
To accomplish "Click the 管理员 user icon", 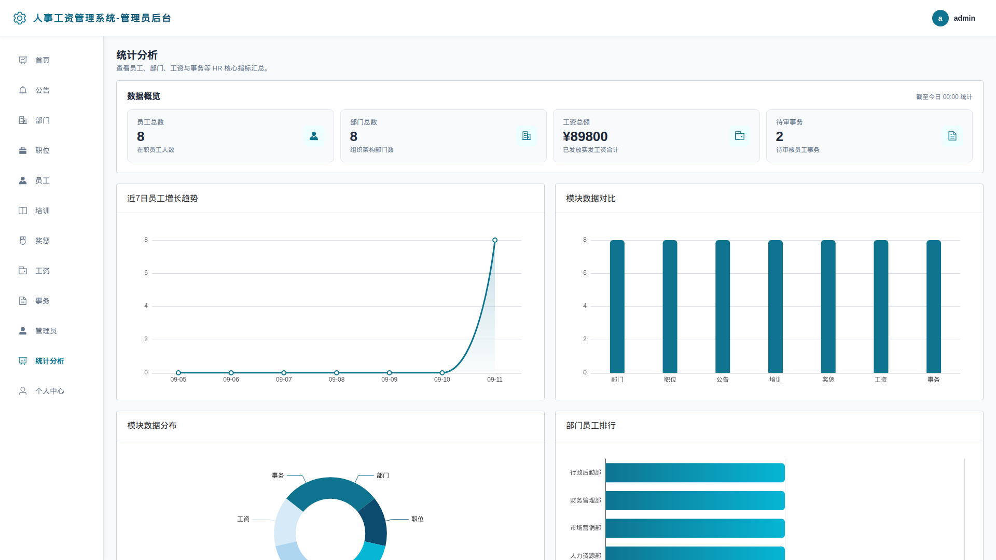I will click(x=23, y=331).
